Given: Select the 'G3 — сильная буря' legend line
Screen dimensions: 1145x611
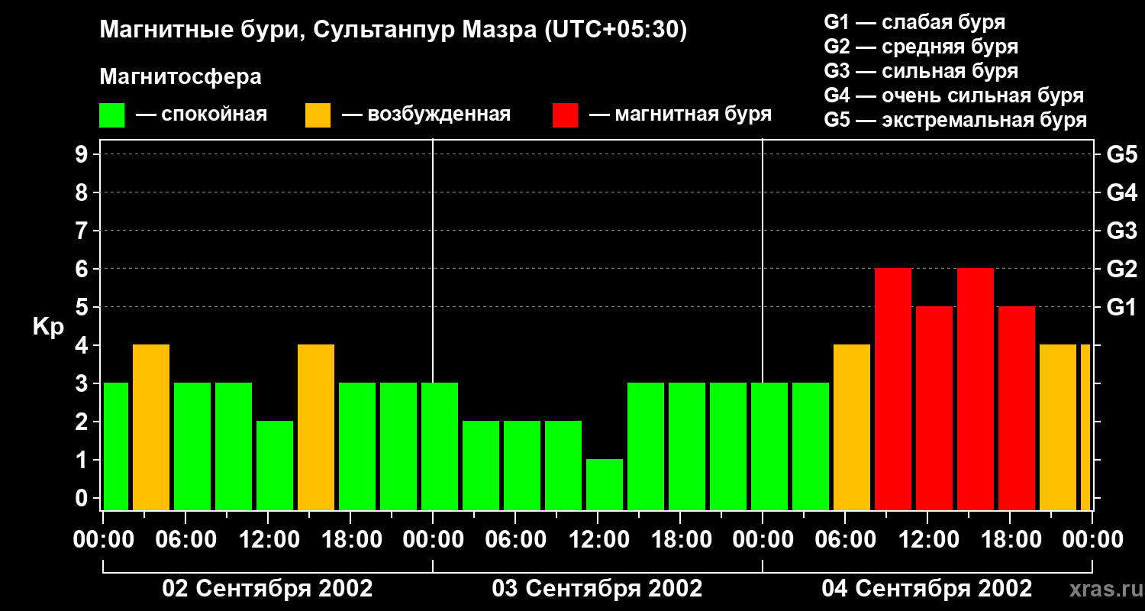Looking at the screenshot, I should [921, 71].
